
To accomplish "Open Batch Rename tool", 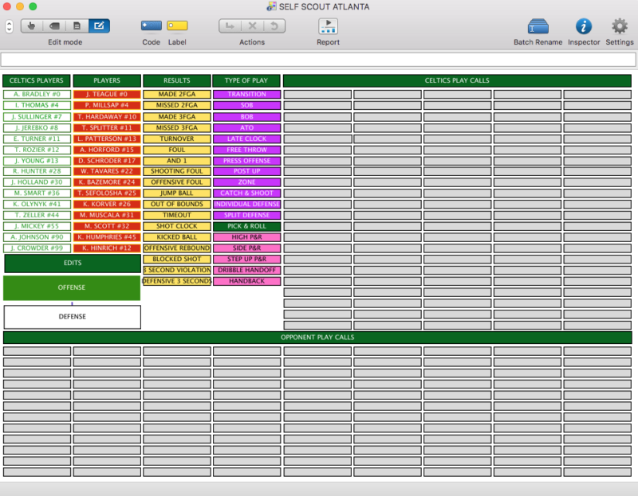I will (x=538, y=26).
